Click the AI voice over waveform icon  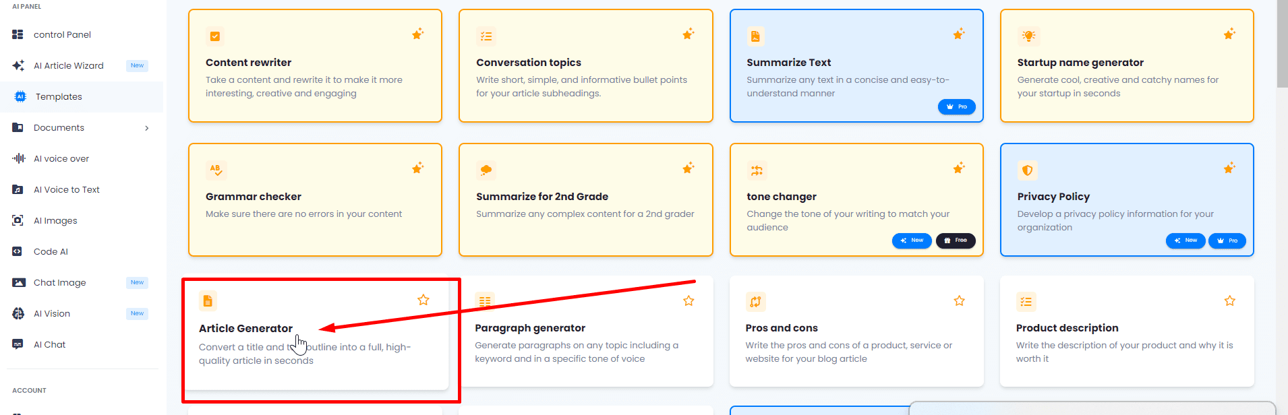click(x=18, y=158)
